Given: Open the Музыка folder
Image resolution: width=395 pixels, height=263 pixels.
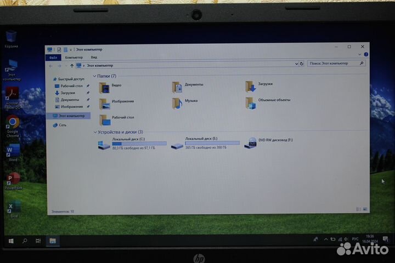Looking at the screenshot, I should (x=185, y=103).
